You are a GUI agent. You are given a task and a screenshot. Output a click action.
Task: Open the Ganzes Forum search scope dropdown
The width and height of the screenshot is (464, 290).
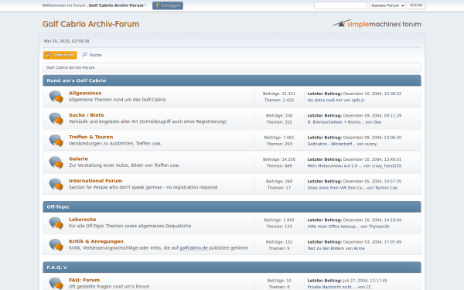pyautogui.click(x=387, y=5)
